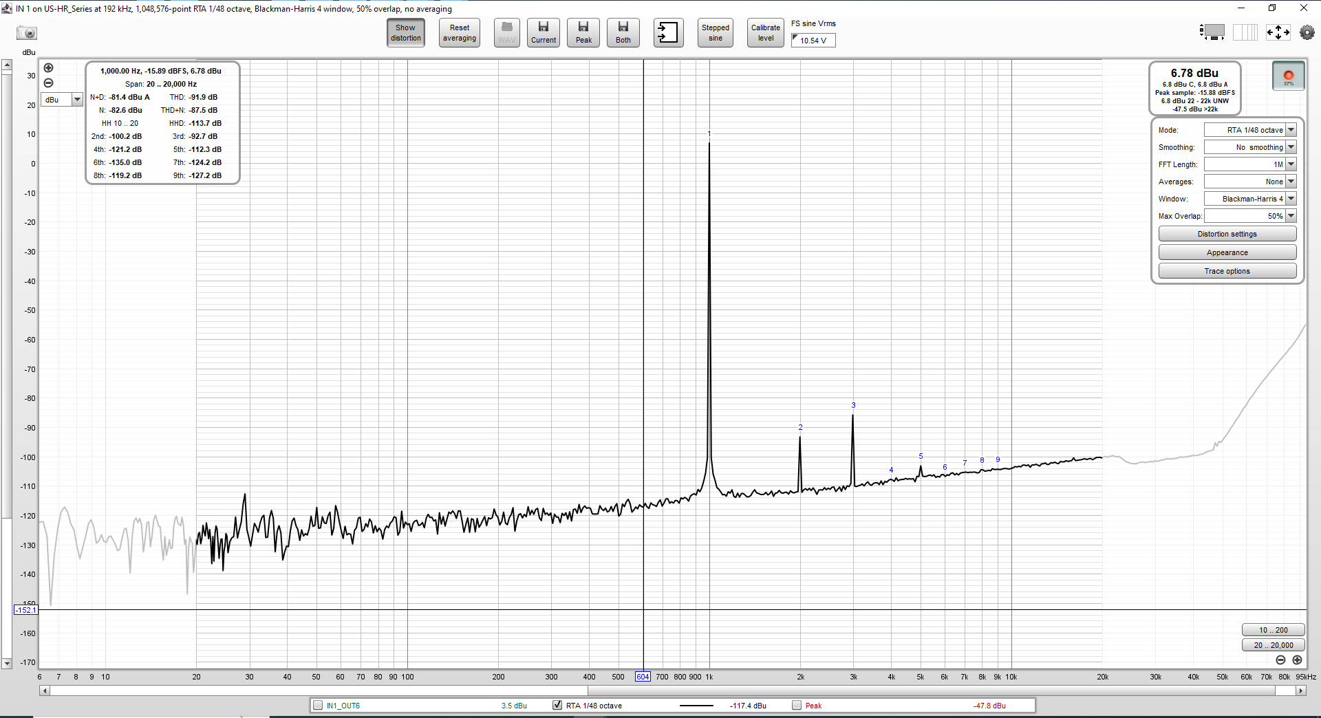Enable the IN1_OUT6 trace checkbox

pyautogui.click(x=318, y=705)
